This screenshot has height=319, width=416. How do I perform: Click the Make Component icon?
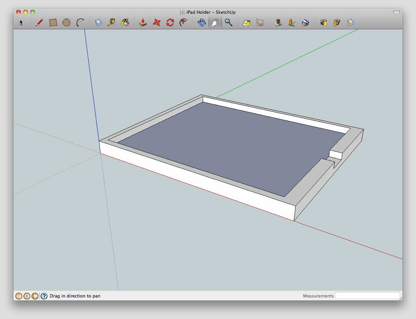click(98, 22)
